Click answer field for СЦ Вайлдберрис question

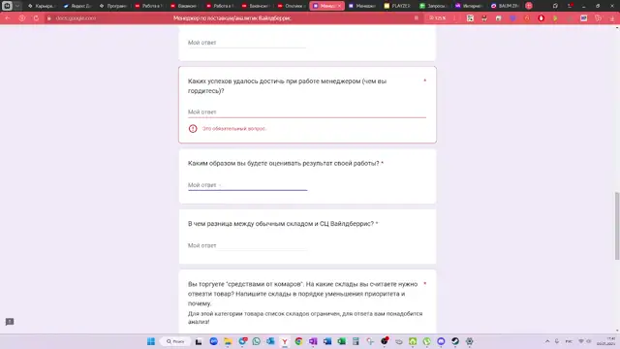pos(248,245)
